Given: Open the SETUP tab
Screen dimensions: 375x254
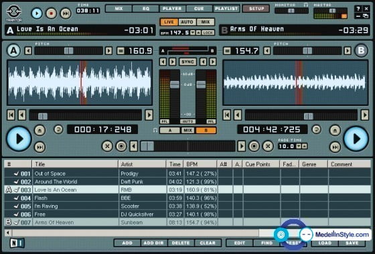Looking at the screenshot, I should tap(256, 9).
